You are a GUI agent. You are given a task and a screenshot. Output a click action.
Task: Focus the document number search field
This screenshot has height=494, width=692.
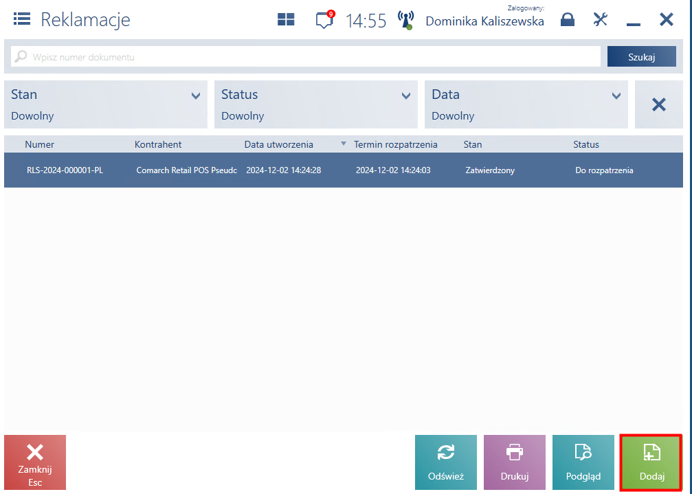coord(305,56)
